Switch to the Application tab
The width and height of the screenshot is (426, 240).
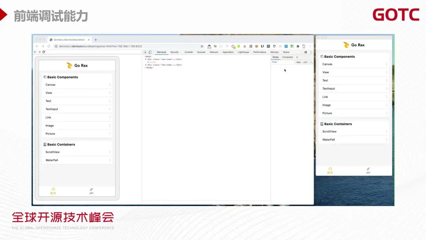click(228, 52)
